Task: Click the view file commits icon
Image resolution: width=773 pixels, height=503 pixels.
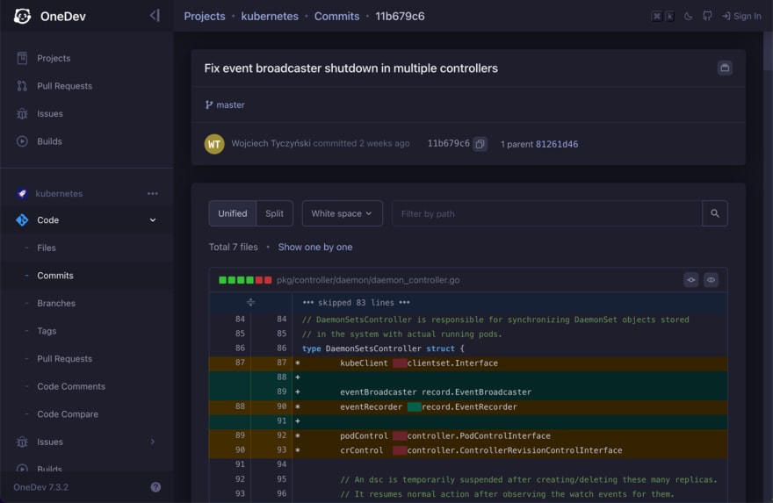Action: [x=691, y=280]
